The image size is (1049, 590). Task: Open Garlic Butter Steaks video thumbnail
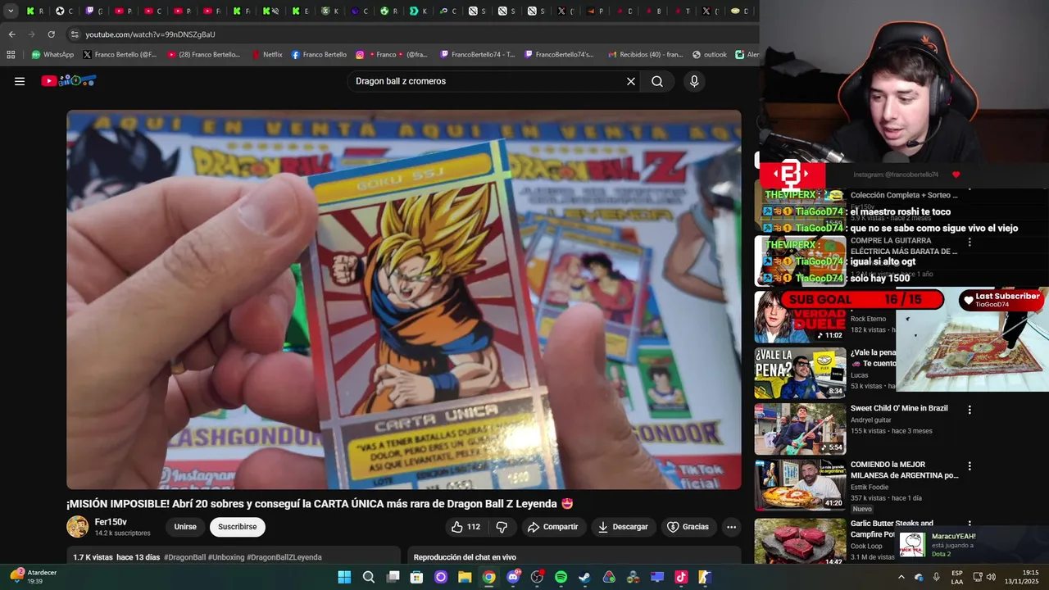pyautogui.click(x=800, y=541)
